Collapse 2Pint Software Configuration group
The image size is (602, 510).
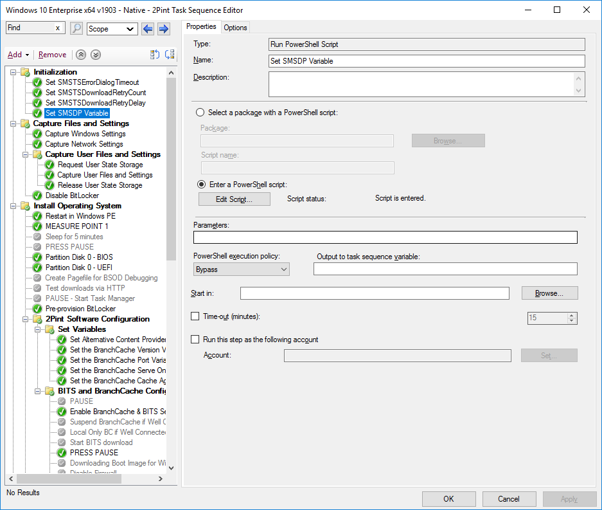coord(25,319)
